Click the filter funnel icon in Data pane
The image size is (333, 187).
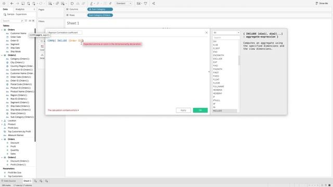click(x=26, y=21)
